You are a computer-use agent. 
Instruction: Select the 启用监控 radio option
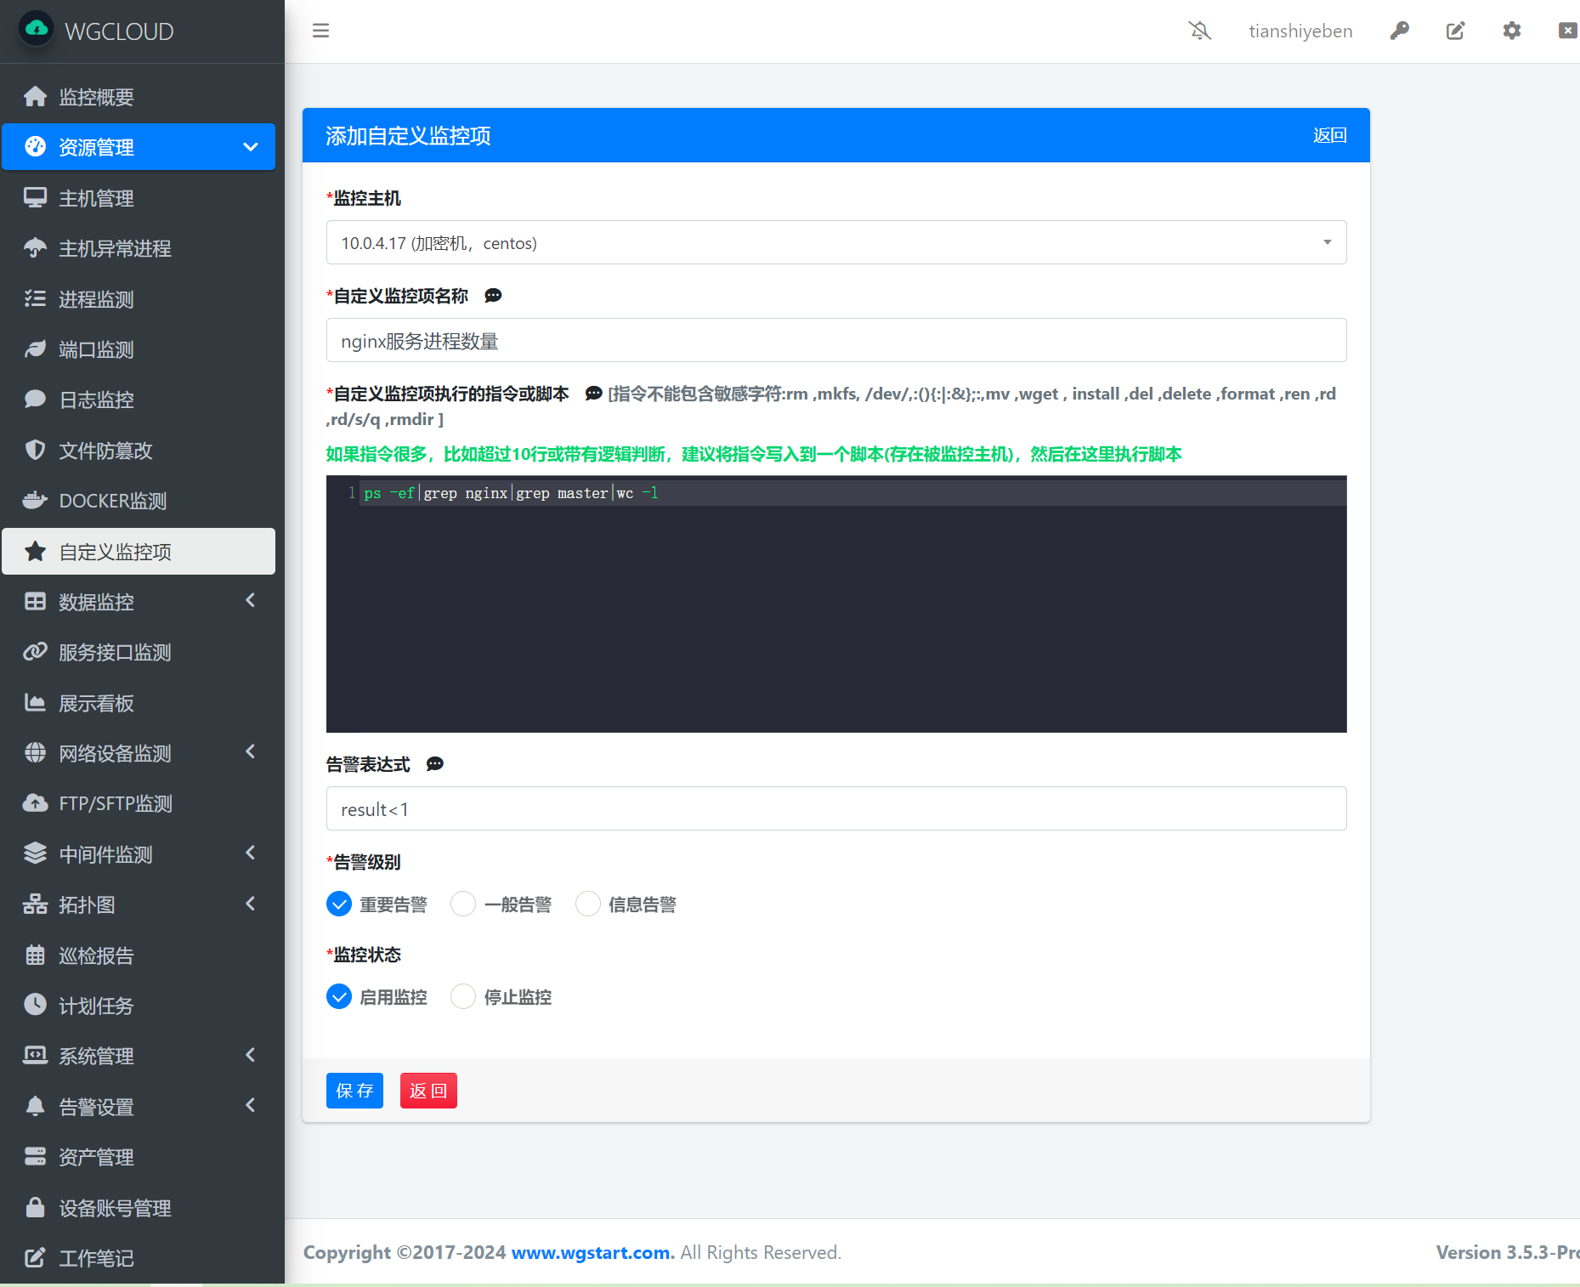coord(338,997)
